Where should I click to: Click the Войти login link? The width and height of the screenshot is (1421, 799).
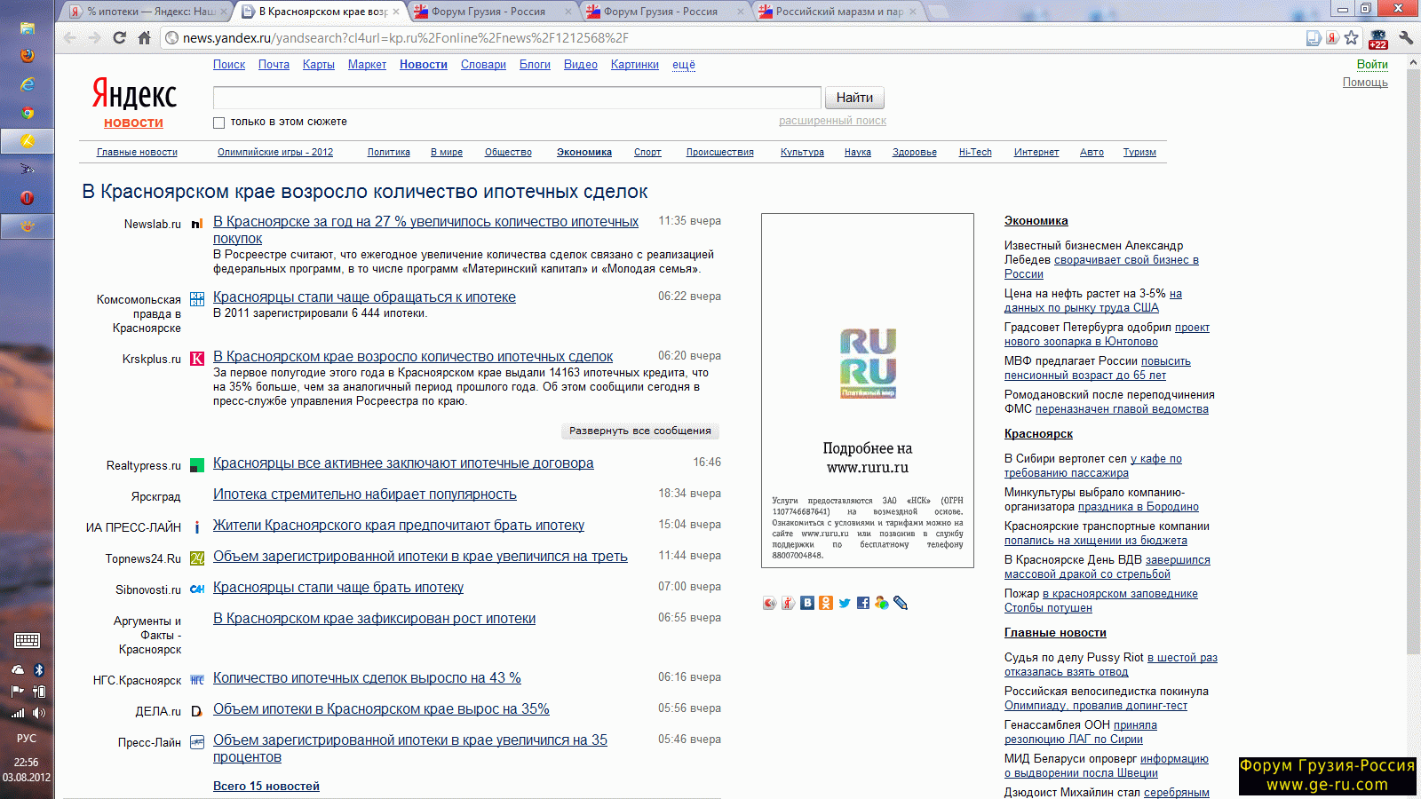[1372, 64]
